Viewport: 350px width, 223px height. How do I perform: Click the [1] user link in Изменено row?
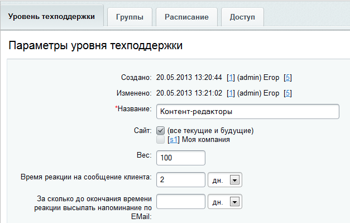tap(231, 93)
